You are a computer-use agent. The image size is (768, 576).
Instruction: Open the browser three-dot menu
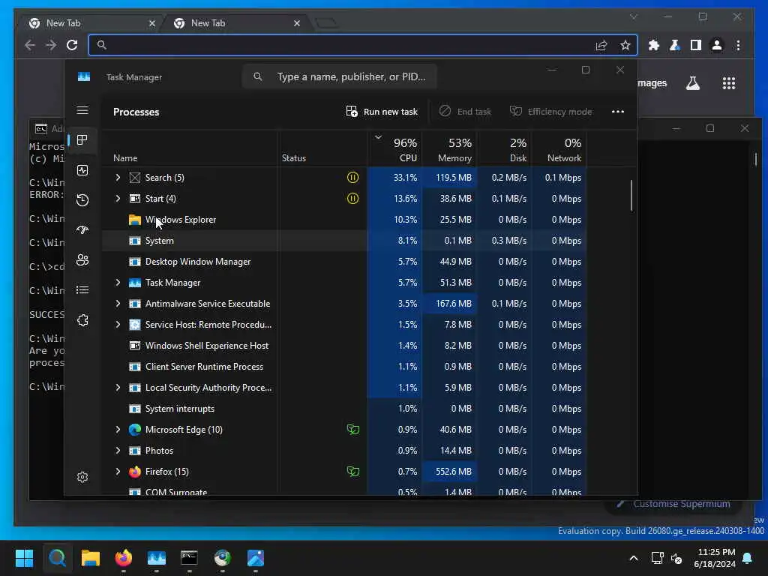(738, 45)
